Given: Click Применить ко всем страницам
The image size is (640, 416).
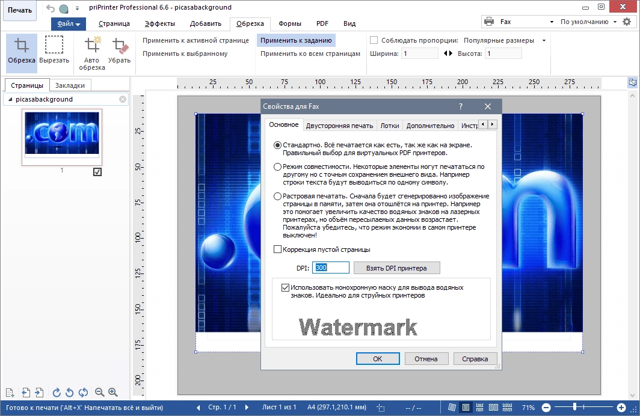Looking at the screenshot, I should [310, 54].
